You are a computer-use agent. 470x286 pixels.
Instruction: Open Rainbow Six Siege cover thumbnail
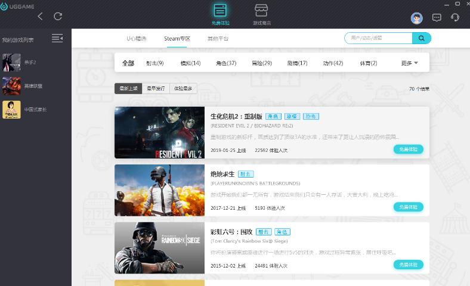coord(159,248)
